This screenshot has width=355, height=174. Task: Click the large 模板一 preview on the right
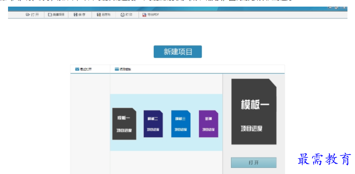[254, 111]
